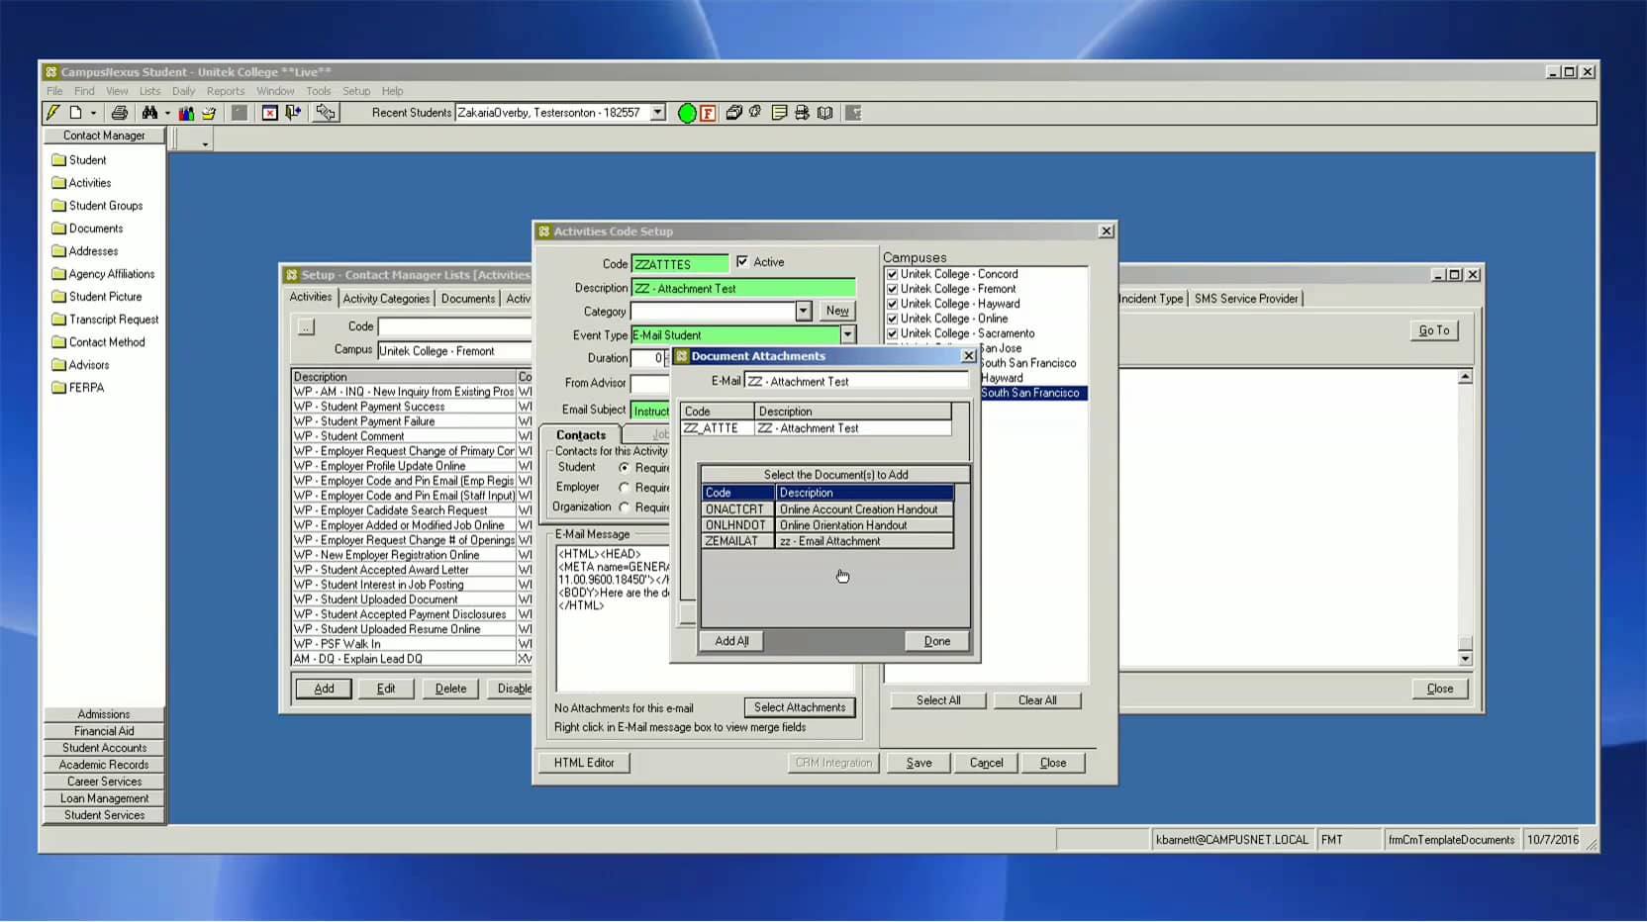Viewport: 1647px width, 922px height.
Task: Open the Reports menu
Action: (226, 91)
